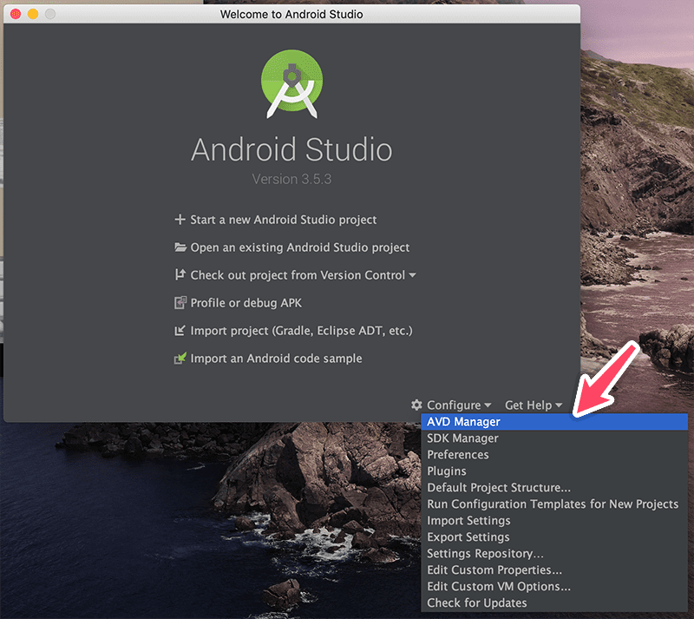Open SDK Manager from Configure menu
Screen dimensions: 694x619
pyautogui.click(x=554, y=438)
